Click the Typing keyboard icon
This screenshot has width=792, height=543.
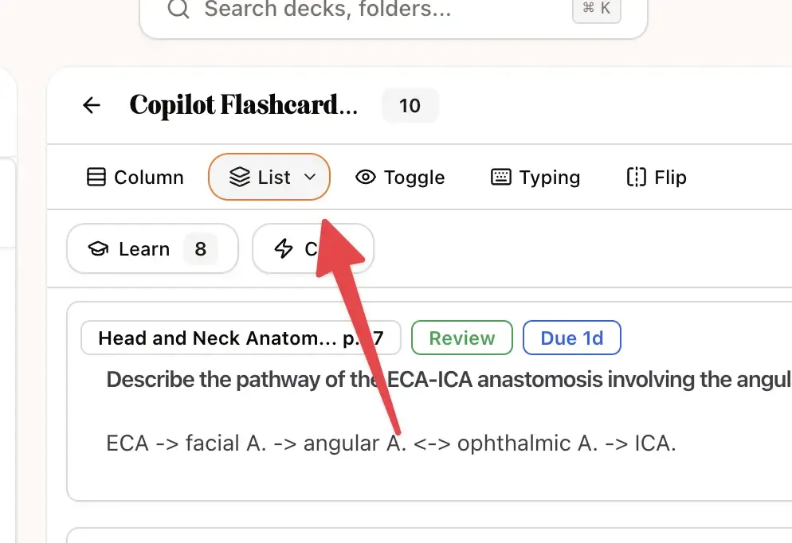tap(500, 177)
